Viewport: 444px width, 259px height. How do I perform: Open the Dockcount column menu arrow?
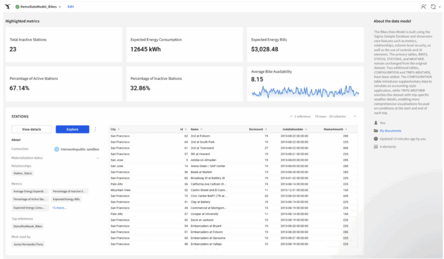267,129
